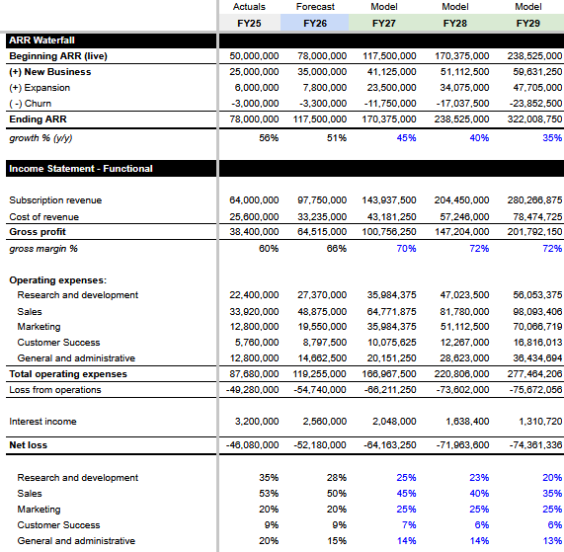The image size is (564, 552).
Task: Click the Ending ARR row label
Action: [x=38, y=119]
